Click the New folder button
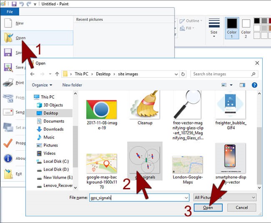 click(x=72, y=85)
